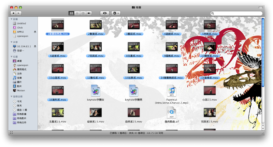Click the 文產系23.mov file name
273x147 pixels.
click(58, 122)
